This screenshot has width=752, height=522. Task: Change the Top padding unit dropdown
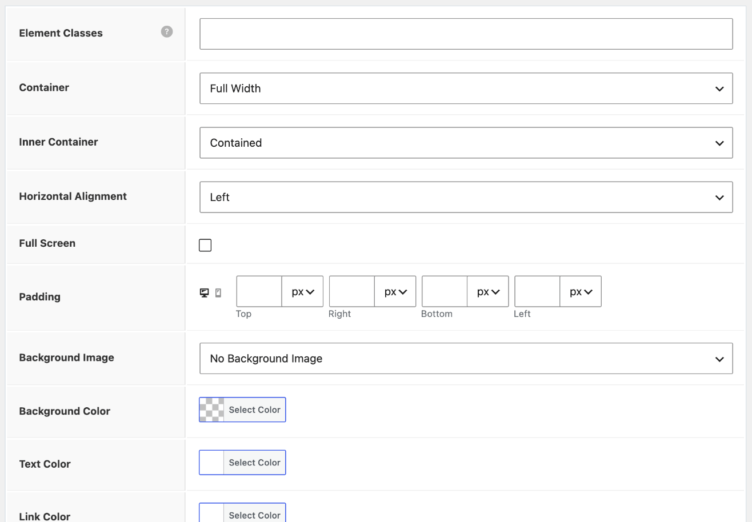[303, 292]
